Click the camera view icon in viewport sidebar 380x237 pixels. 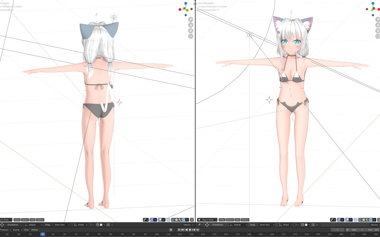[190, 30]
